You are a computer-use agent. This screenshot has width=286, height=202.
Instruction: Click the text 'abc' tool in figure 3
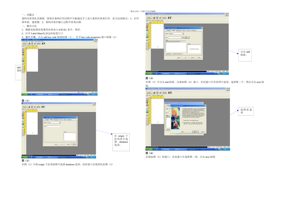click(147, 23)
